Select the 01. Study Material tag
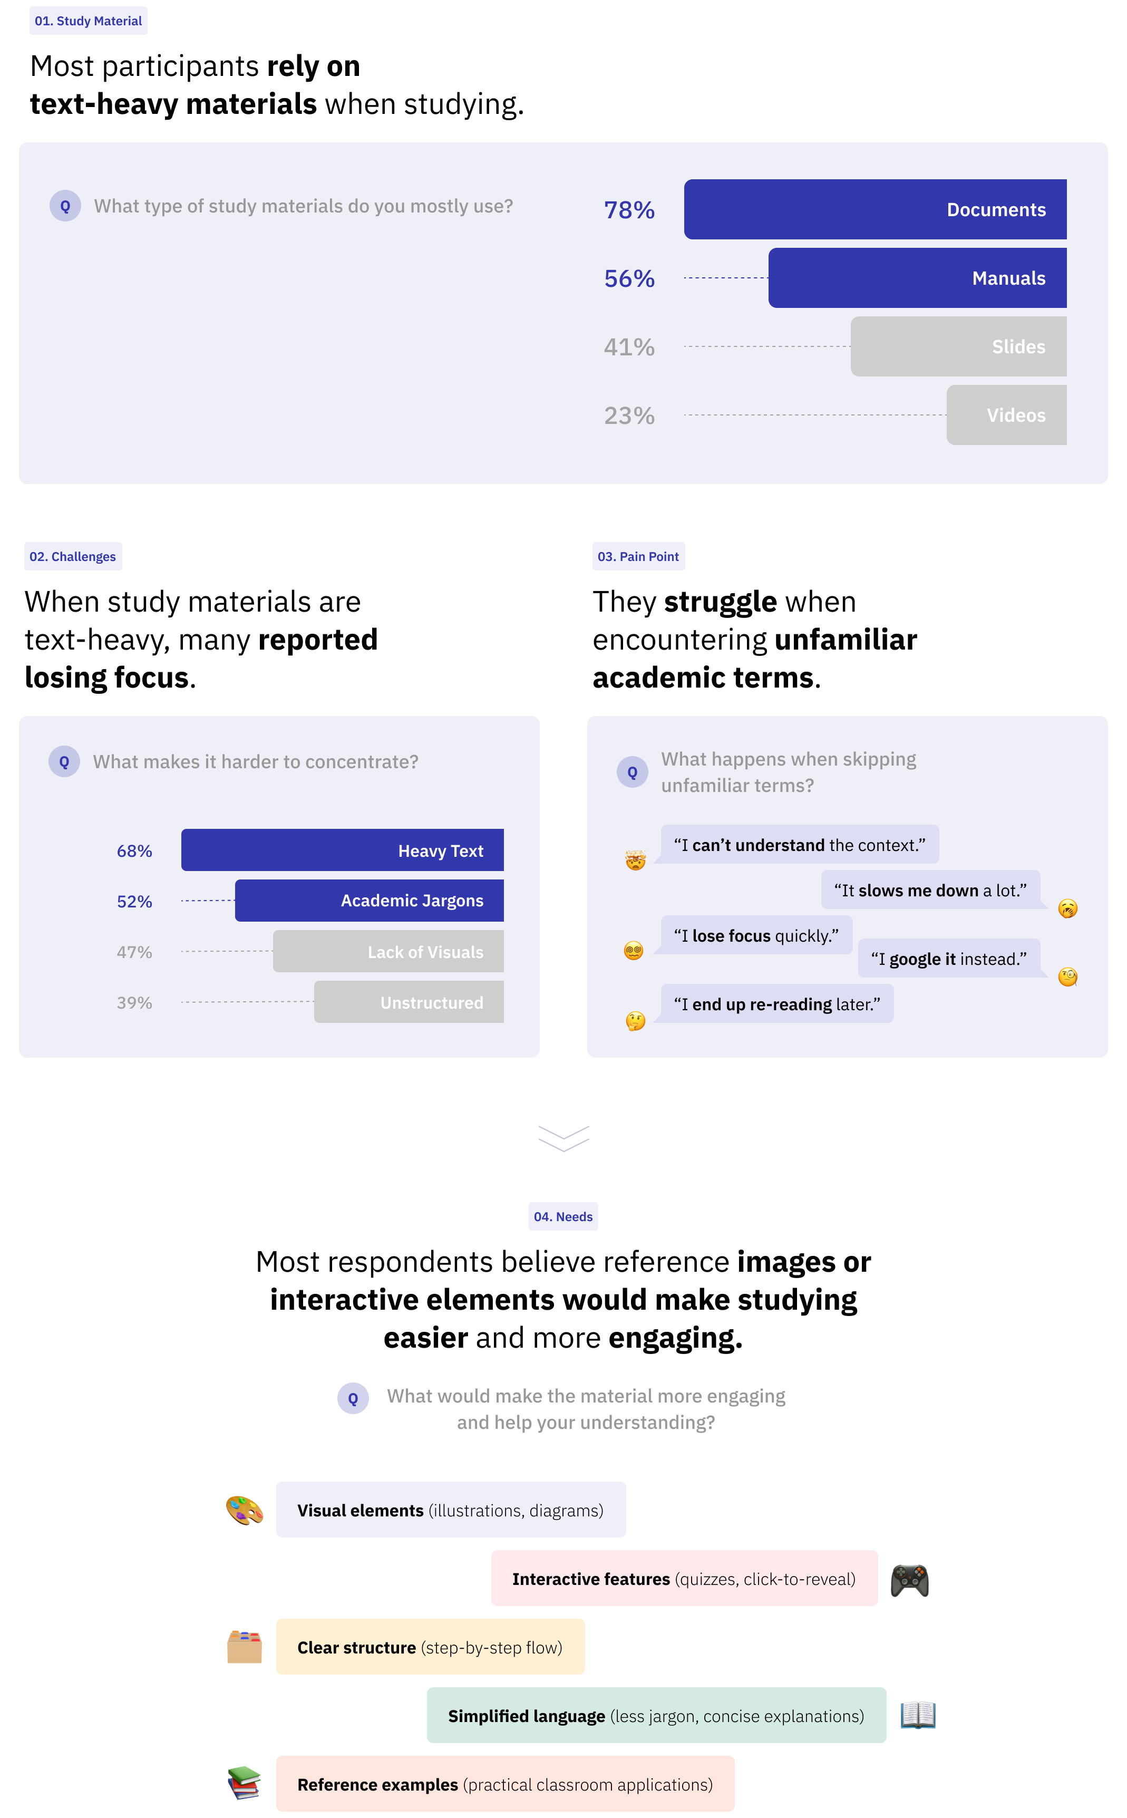Screen dimensions: 1127x1818 89,21
